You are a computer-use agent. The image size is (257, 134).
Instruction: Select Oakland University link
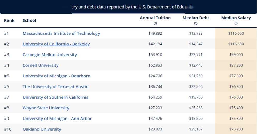(x=42, y=129)
